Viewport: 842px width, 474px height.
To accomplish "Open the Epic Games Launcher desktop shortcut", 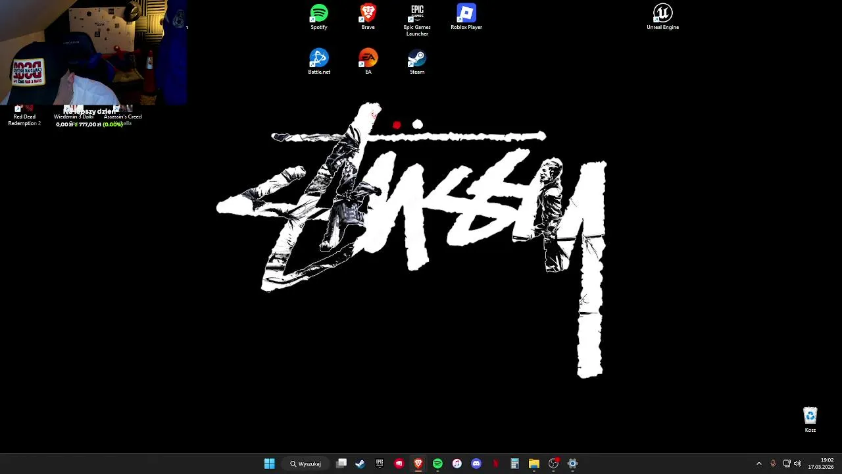I will click(417, 20).
